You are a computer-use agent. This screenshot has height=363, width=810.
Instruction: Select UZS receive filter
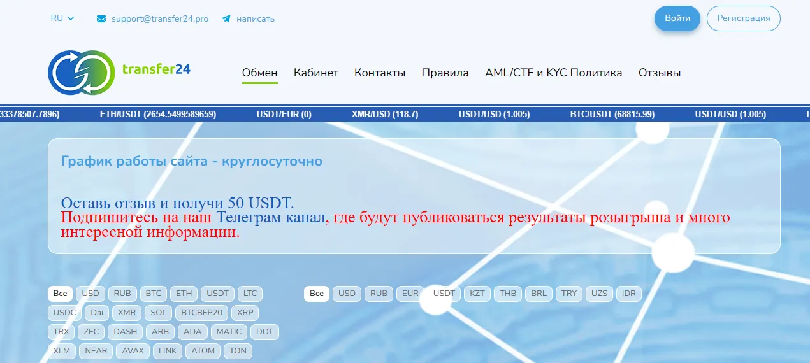pyautogui.click(x=599, y=294)
